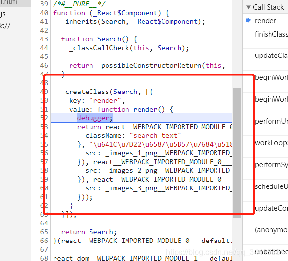Click the "search-text" string in code
The width and height of the screenshot is (288, 261).
coord(155,136)
